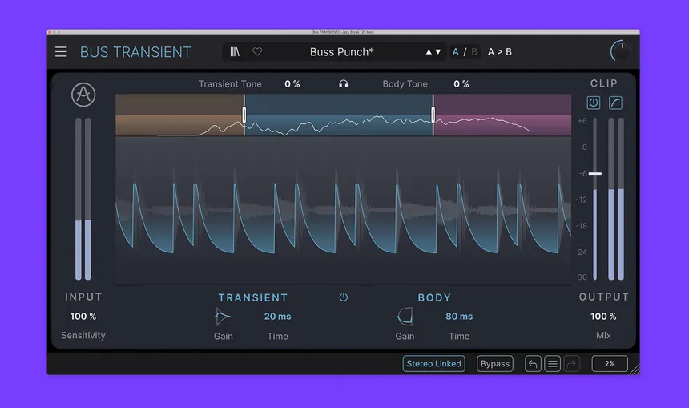Select the clip curve shape icon

click(x=616, y=103)
